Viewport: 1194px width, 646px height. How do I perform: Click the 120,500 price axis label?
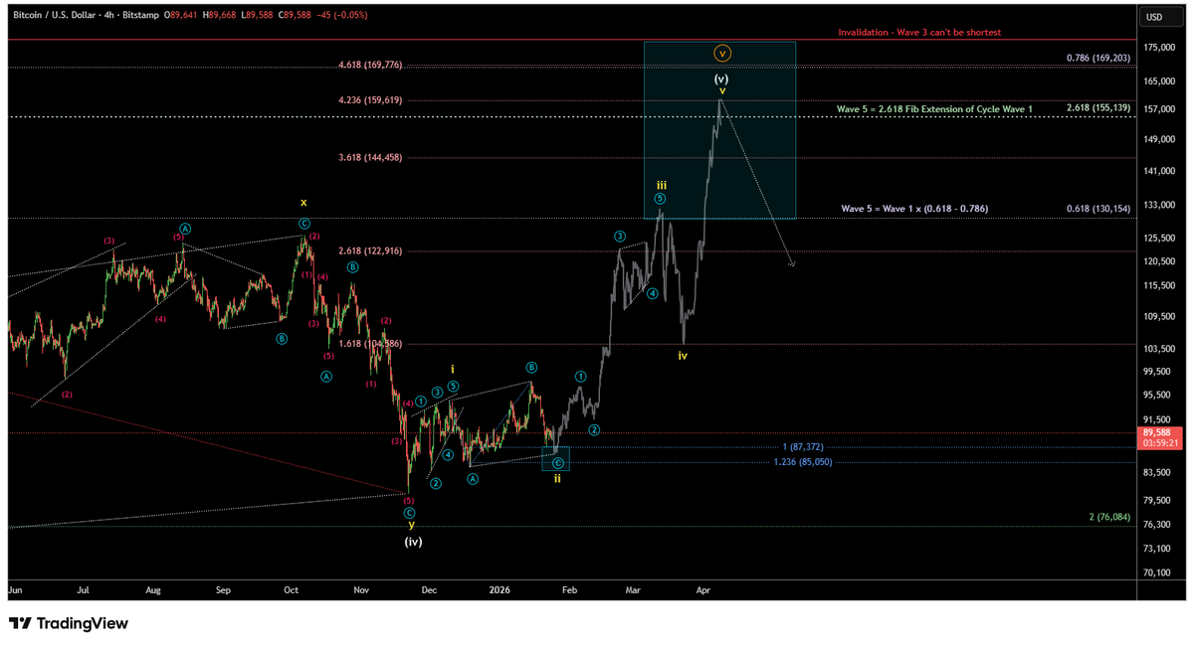[1160, 260]
